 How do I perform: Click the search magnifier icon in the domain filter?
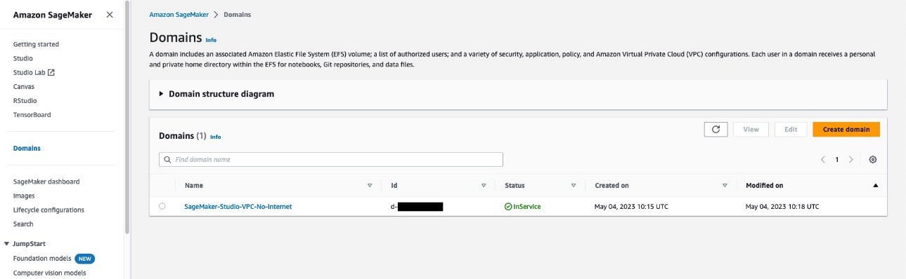click(167, 160)
